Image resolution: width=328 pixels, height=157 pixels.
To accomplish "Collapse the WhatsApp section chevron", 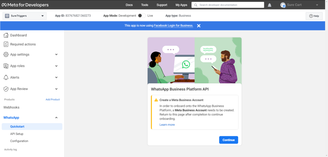I will (56, 118).
